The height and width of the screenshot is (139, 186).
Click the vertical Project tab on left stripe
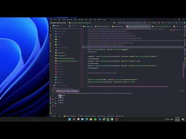(50, 28)
